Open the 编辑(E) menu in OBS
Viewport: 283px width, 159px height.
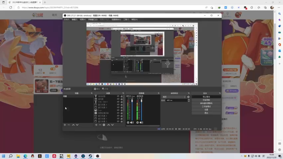click(75, 19)
